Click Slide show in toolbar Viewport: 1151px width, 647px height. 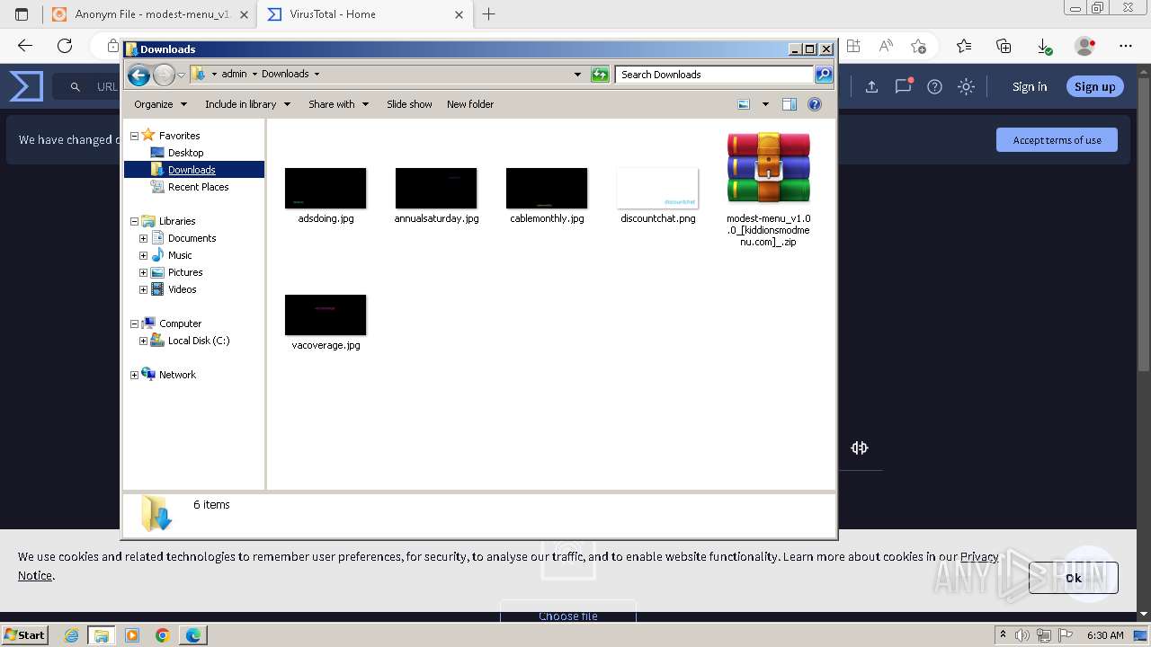click(409, 104)
